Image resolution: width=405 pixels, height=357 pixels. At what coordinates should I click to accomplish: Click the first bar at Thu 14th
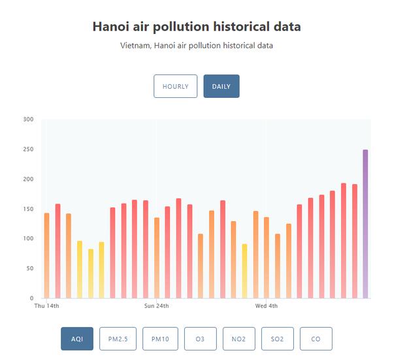click(46, 255)
